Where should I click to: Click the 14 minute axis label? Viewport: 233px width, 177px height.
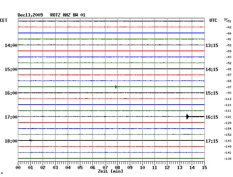[x=192, y=167]
